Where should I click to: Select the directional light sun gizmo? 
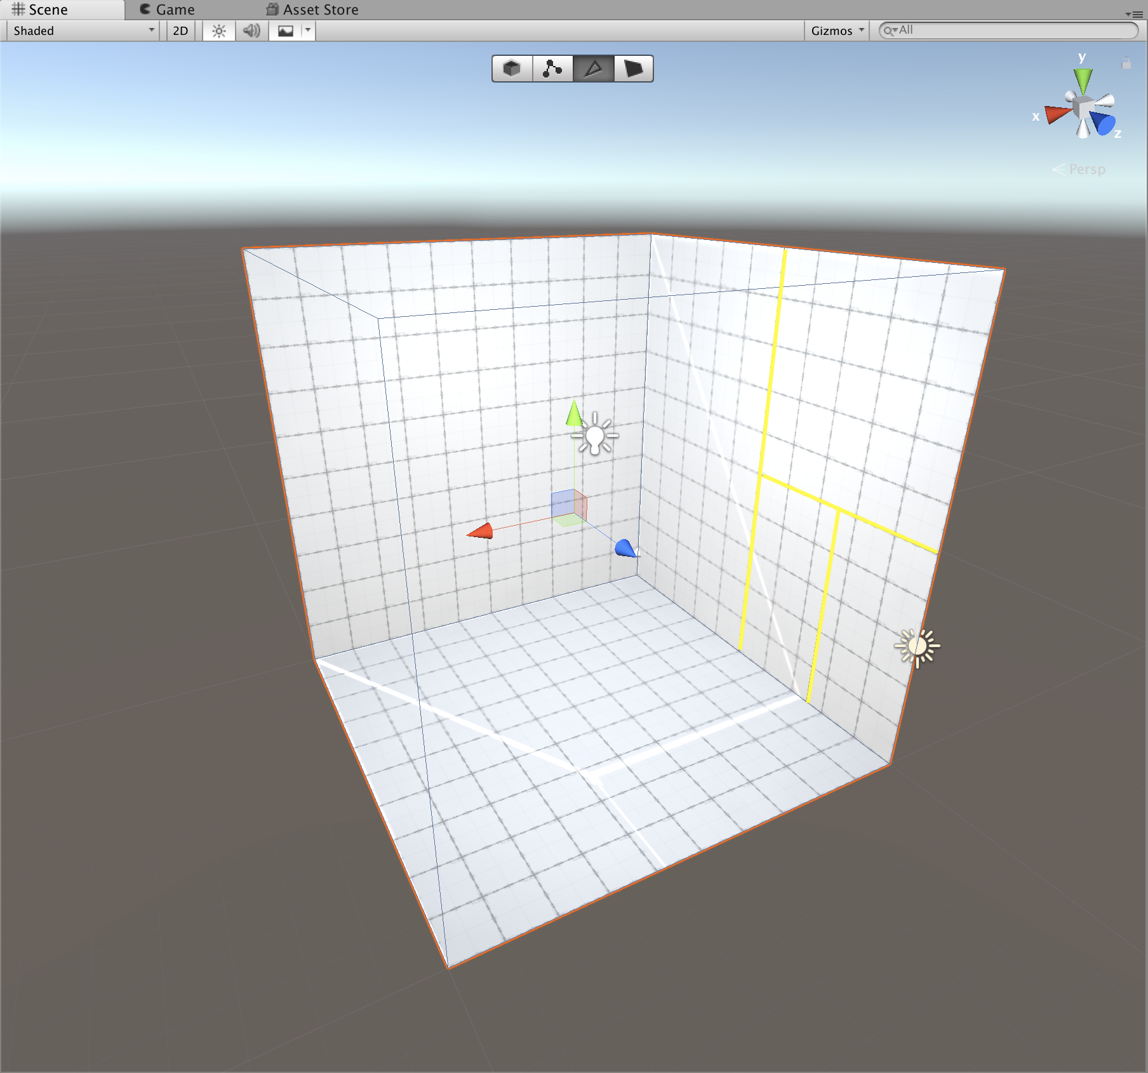pos(917,647)
